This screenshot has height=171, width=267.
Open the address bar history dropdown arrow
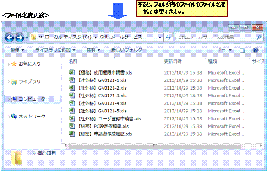click(x=160, y=37)
